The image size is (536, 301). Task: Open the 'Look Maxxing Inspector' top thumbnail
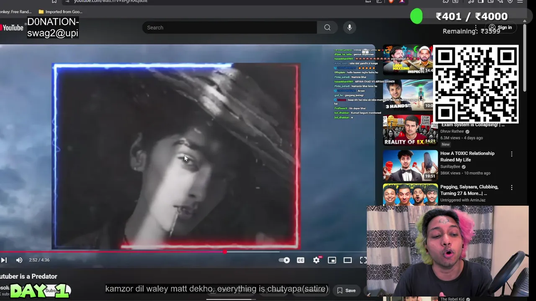[x=409, y=60]
